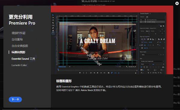
Task: Select the Lumetri Color menu item
Action: pyautogui.click(x=19, y=65)
